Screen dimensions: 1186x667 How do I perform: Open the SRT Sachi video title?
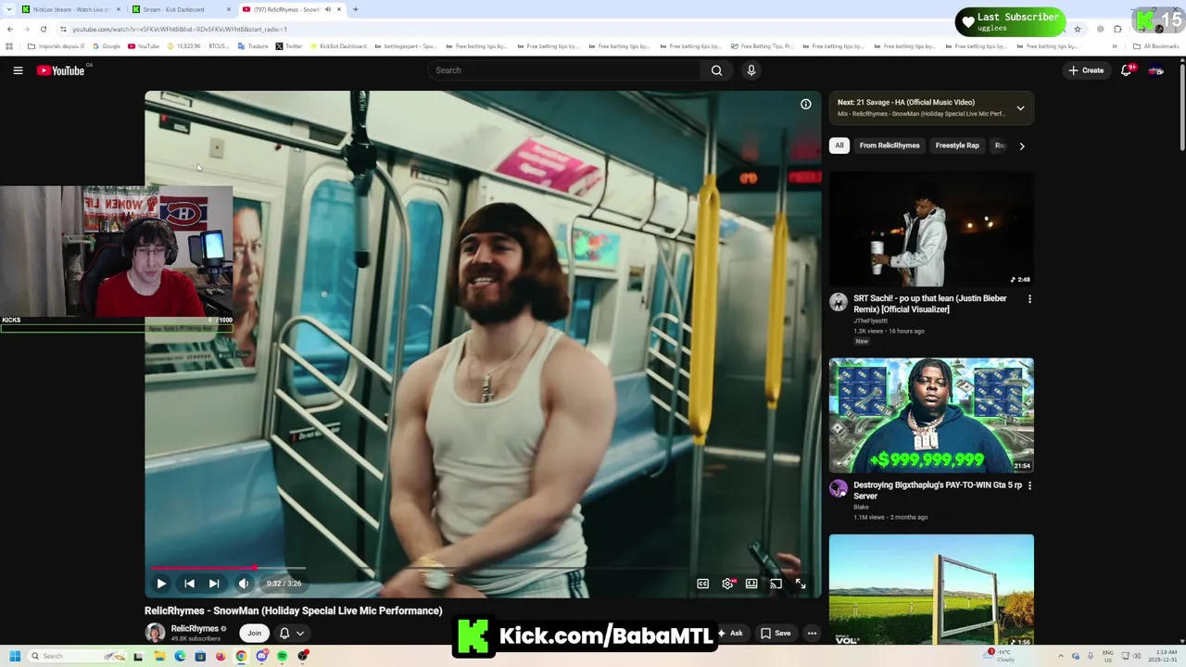pos(930,304)
